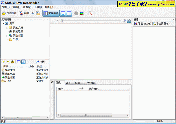
Task: Select 桌面 in the folder tree
Action: tap(12, 23)
